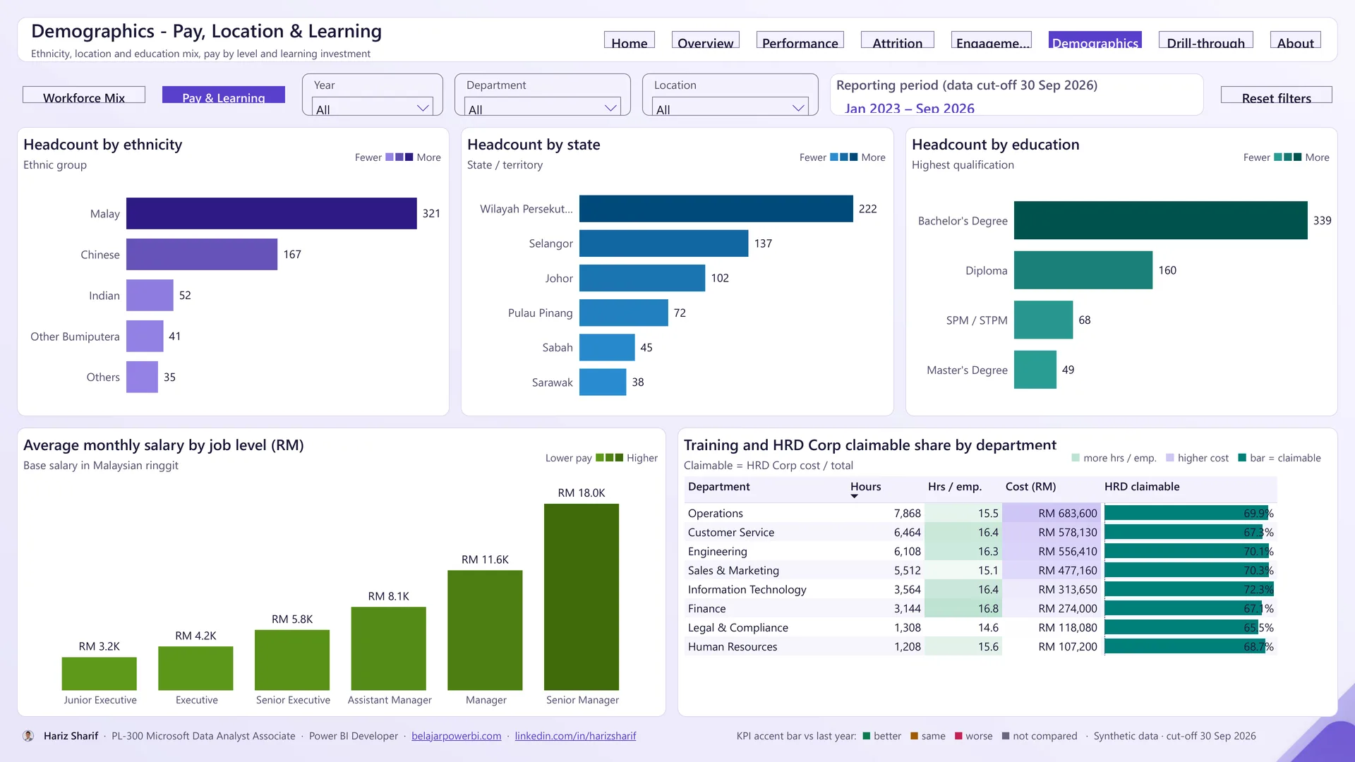Viewport: 1355px width, 762px height.
Task: Expand the Location dropdown
Action: click(x=730, y=107)
